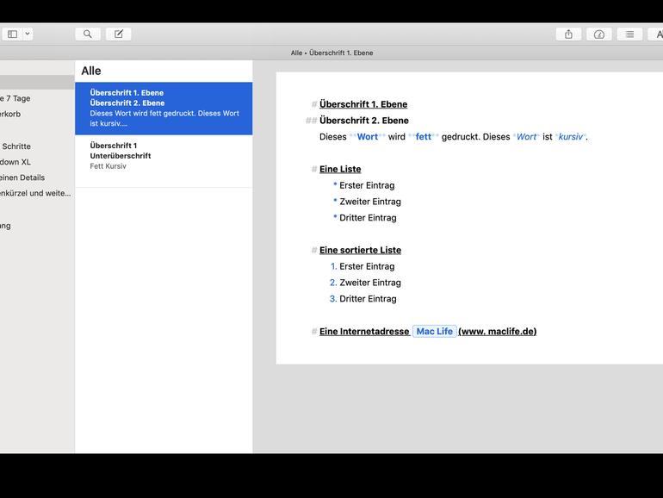Select the sheet 'Überschrift 1 Unterüberschrift'
This screenshot has height=498, width=663.
click(x=164, y=161)
